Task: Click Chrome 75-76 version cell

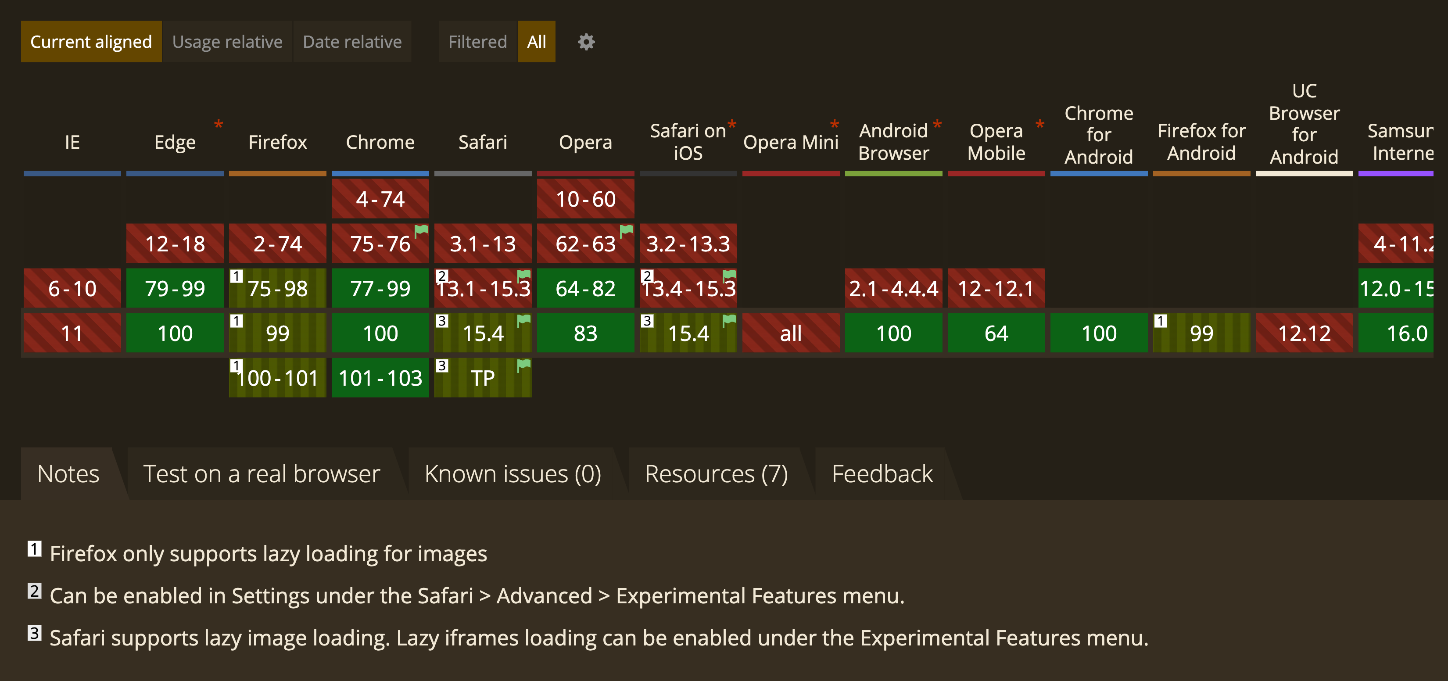Action: [x=380, y=243]
